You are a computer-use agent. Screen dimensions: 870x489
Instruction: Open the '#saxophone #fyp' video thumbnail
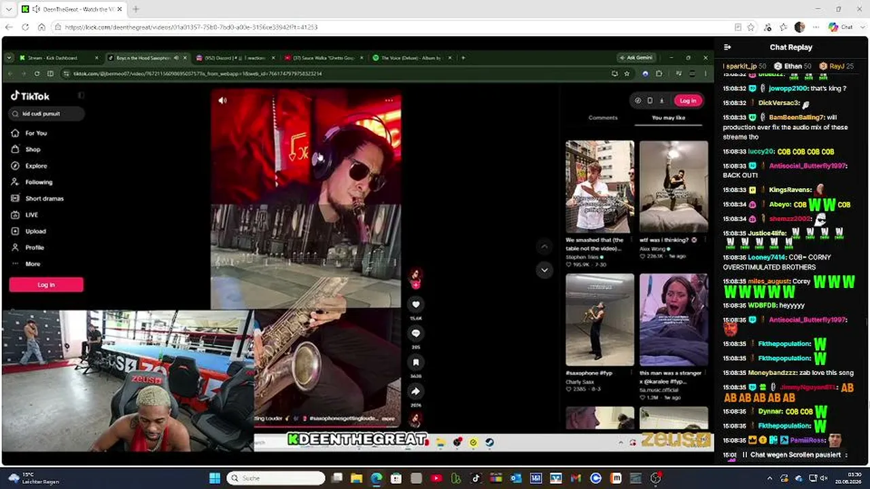pos(600,320)
